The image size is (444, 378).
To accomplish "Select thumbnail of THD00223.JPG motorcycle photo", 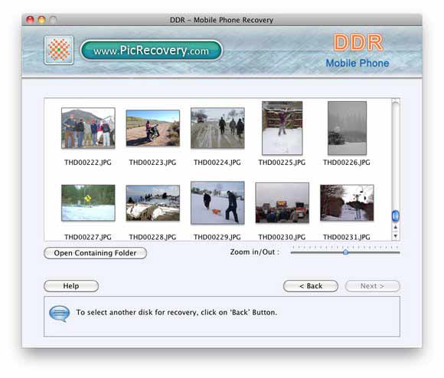I will (x=152, y=128).
